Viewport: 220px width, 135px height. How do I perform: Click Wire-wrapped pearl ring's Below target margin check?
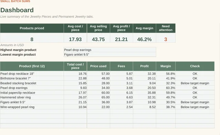[195, 107]
